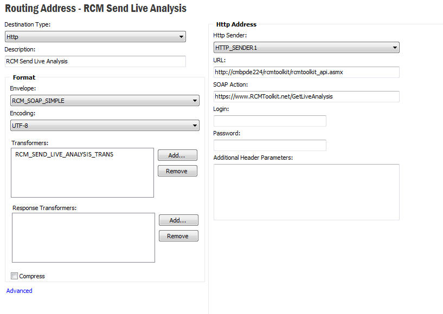Open the Encoding dropdown showing UTF-8

pyautogui.click(x=105, y=126)
